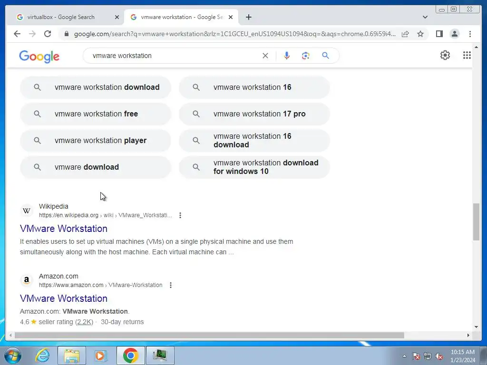Image resolution: width=487 pixels, height=365 pixels.
Task: Click the Chrome taskbar icon
Action: [130, 355]
